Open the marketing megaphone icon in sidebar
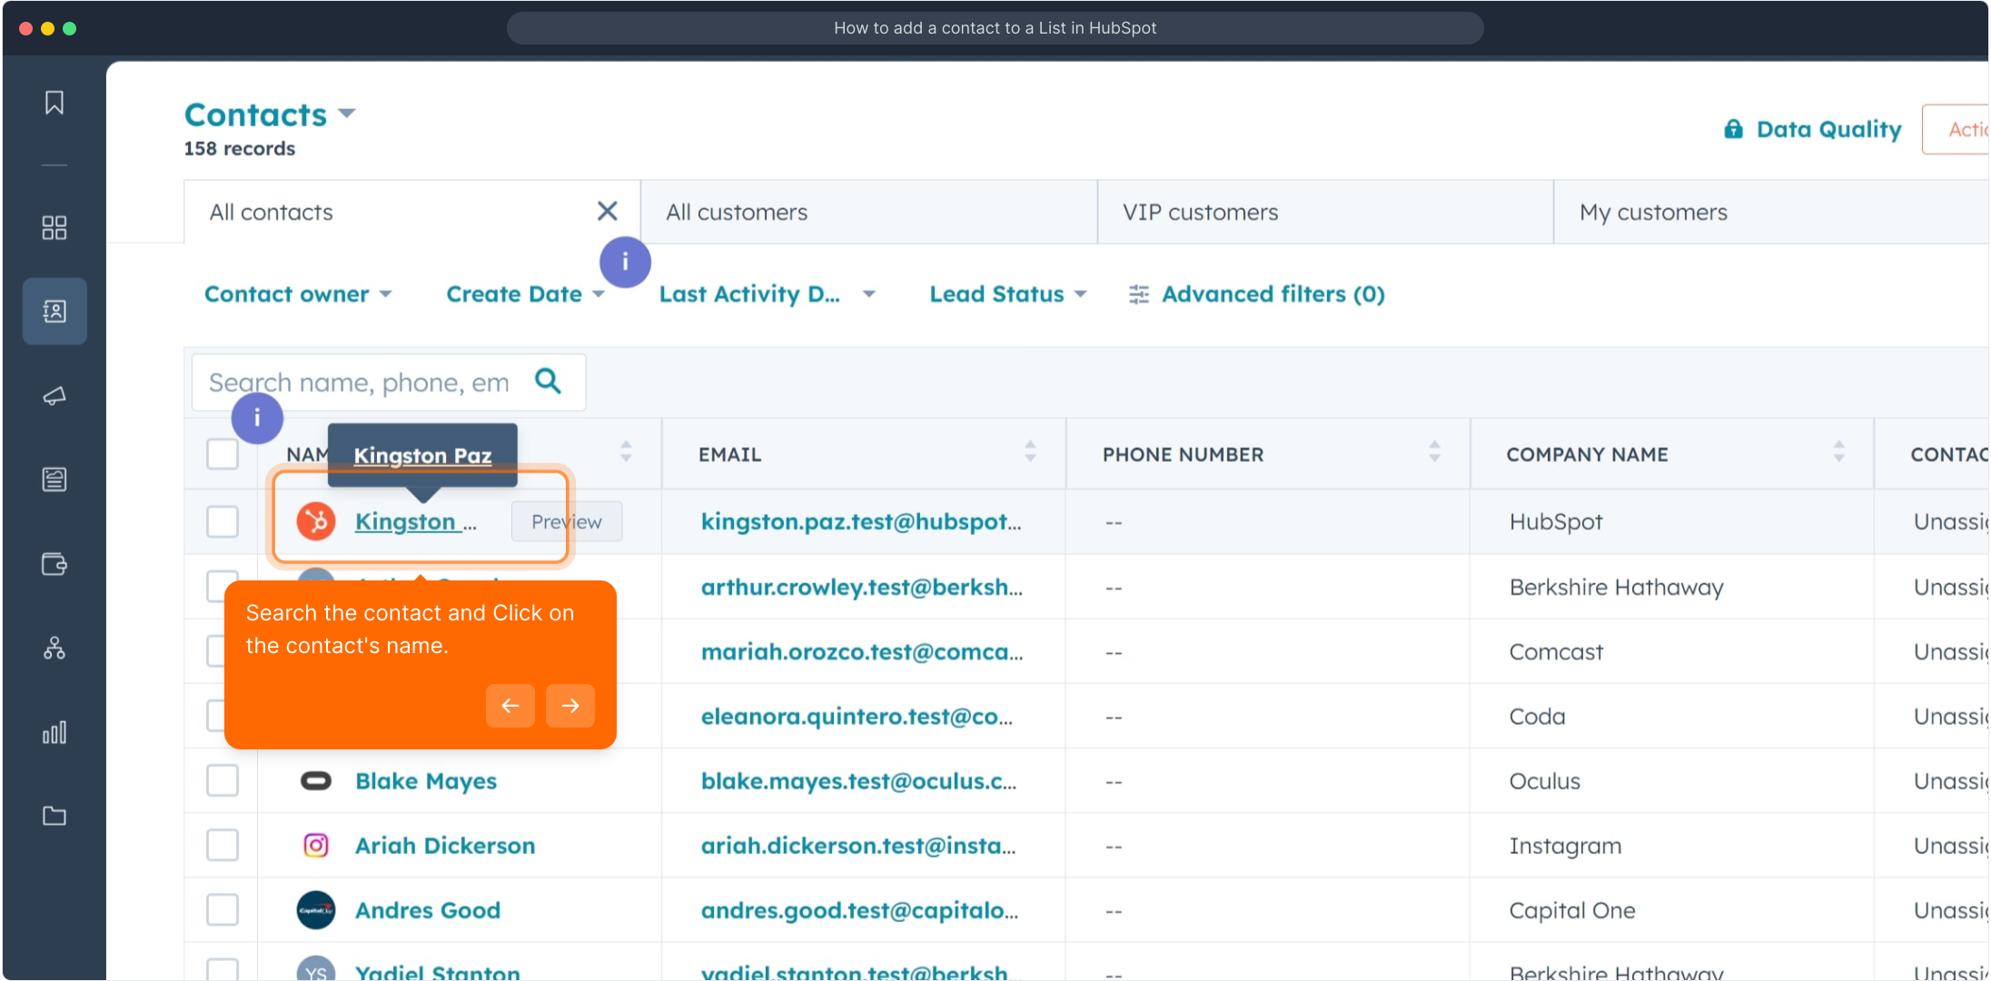This screenshot has width=1991, height=981. 54,396
